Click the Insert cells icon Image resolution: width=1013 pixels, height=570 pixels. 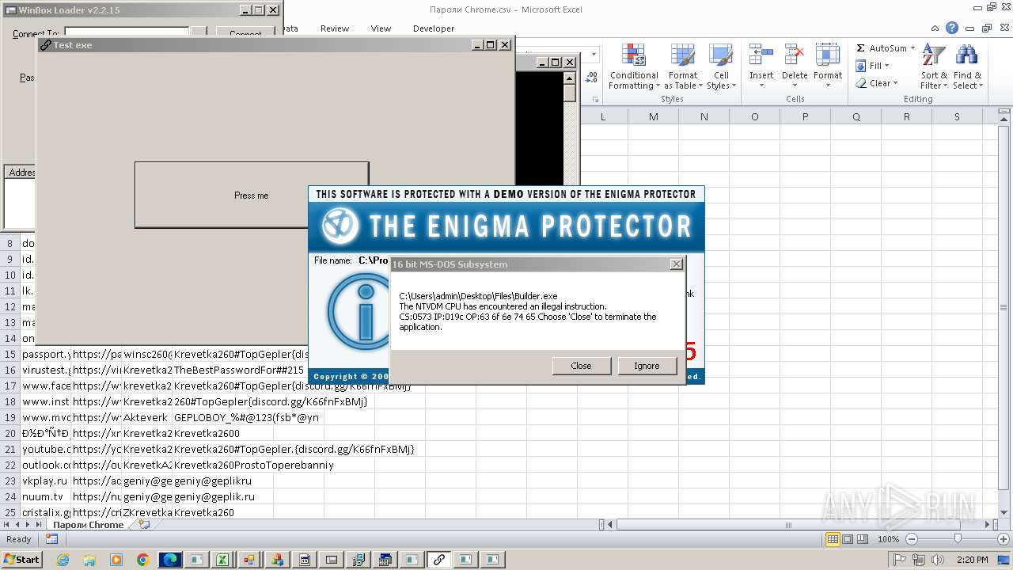761,55
